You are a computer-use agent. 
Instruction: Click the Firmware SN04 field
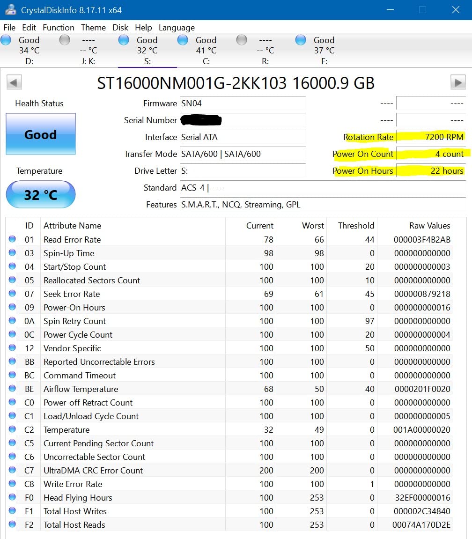(x=243, y=103)
